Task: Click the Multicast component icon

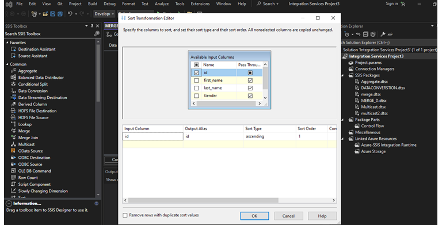Action: click(x=13, y=144)
